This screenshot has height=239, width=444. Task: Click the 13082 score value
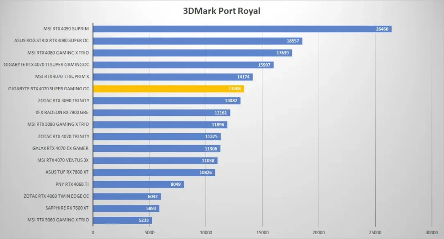point(231,101)
